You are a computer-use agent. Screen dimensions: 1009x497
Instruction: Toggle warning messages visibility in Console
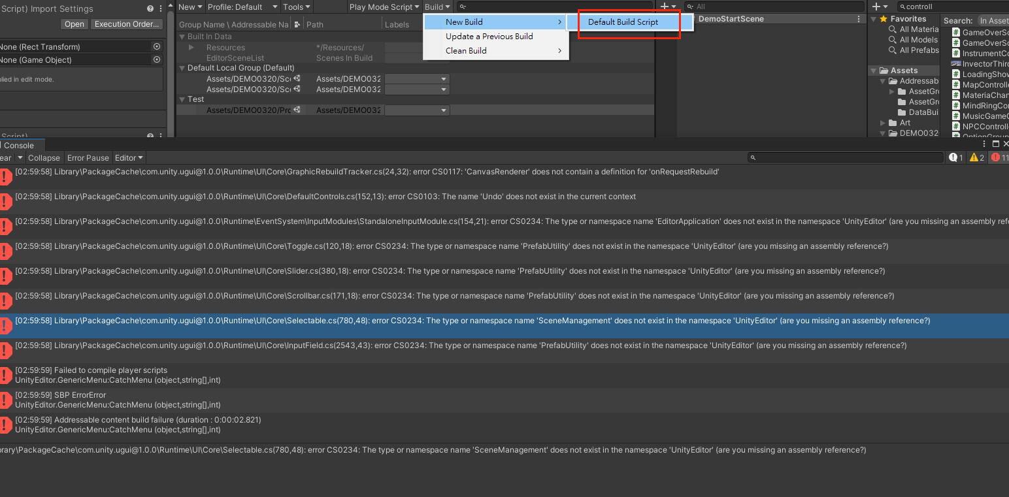[x=975, y=157]
